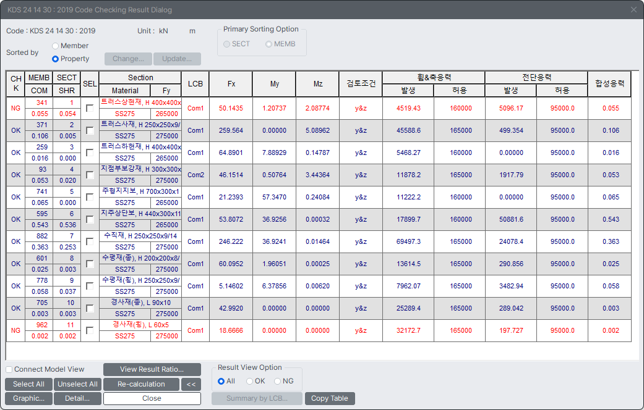Click the 지주상단보, H 440x300x11 section cell

140,214
